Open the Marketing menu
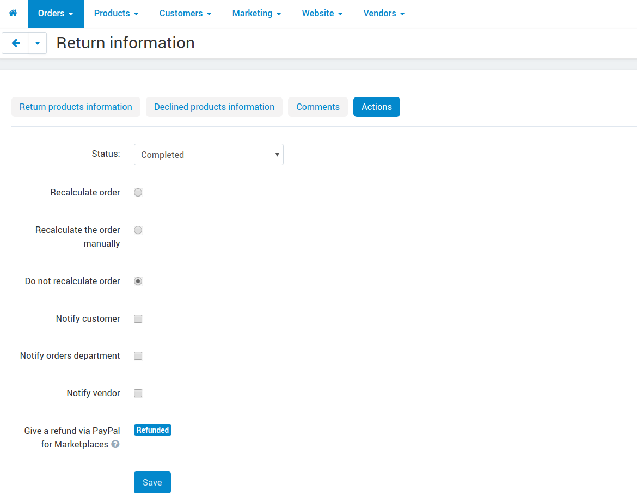 [x=256, y=14]
